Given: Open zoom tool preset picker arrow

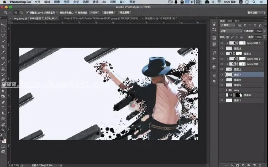Looking at the screenshot, I should (10, 13).
